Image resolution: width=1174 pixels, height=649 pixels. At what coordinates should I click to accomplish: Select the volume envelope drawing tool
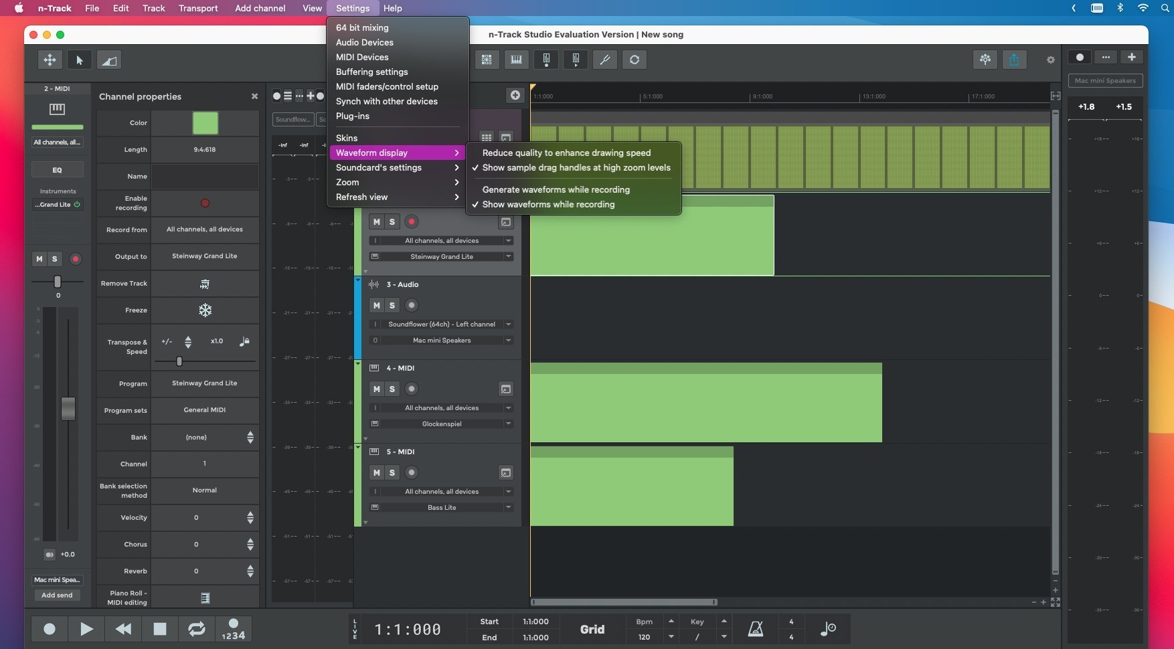pyautogui.click(x=109, y=60)
